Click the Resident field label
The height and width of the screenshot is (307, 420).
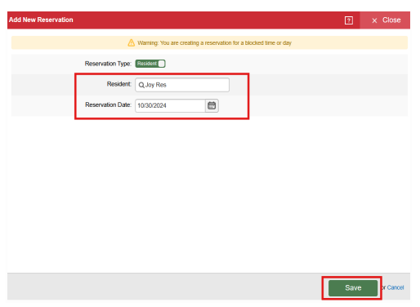coord(119,84)
